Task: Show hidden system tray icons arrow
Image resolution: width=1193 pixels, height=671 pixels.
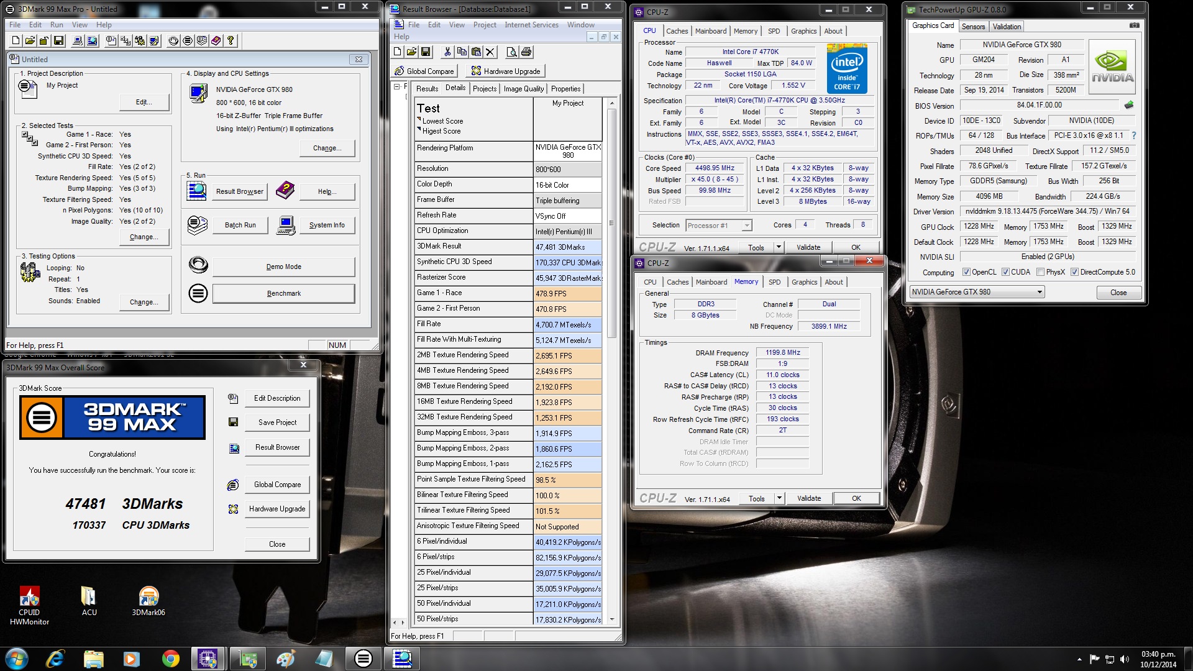Action: point(1079,659)
